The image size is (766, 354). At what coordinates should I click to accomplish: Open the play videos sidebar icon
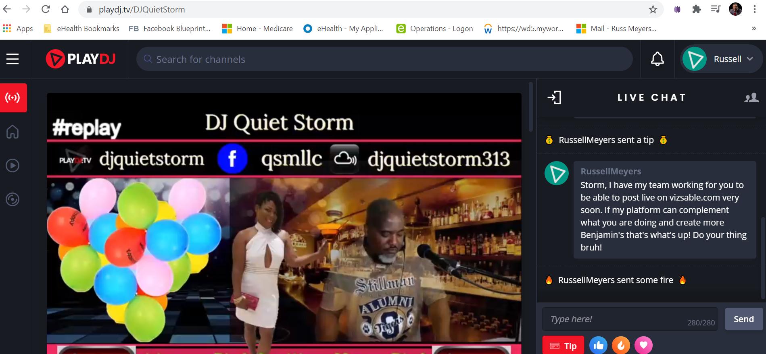pyautogui.click(x=13, y=166)
